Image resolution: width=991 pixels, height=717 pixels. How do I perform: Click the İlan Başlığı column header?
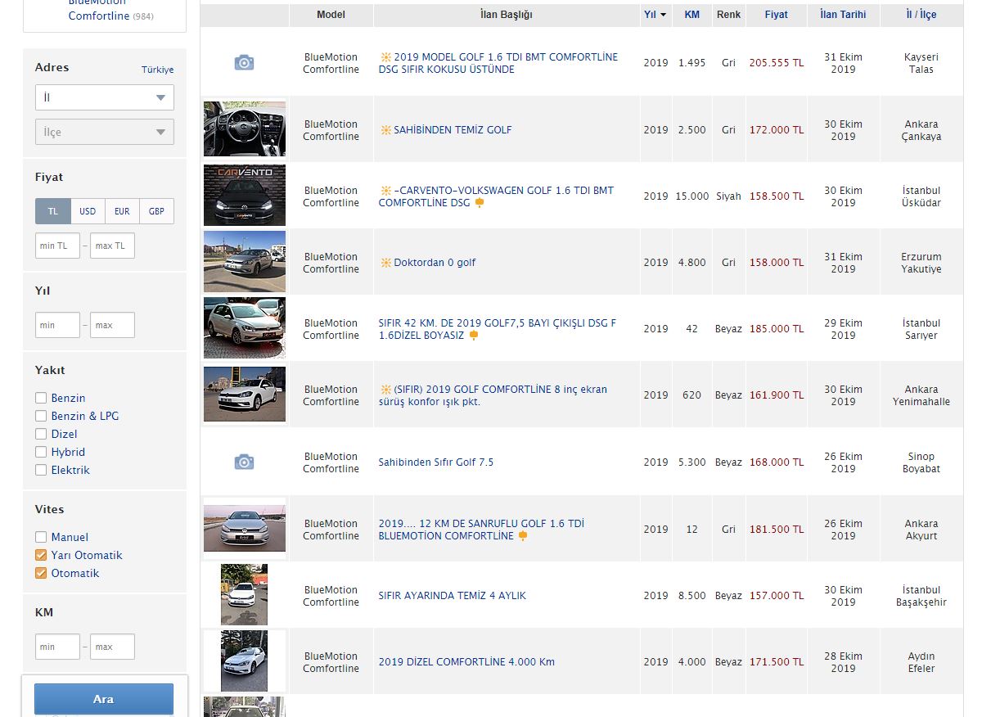507,15
